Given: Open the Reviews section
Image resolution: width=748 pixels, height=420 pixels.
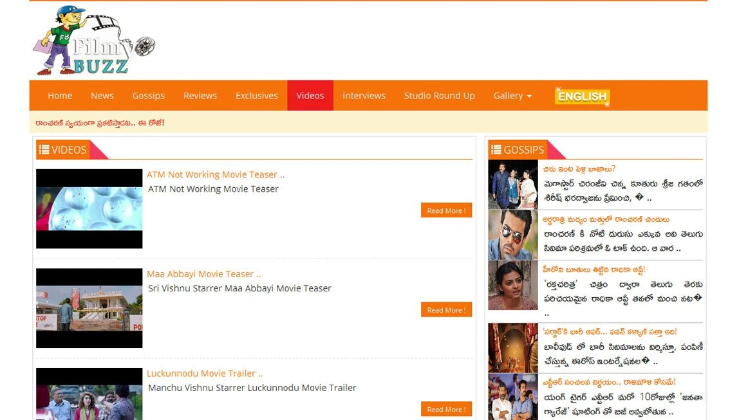Looking at the screenshot, I should [200, 96].
